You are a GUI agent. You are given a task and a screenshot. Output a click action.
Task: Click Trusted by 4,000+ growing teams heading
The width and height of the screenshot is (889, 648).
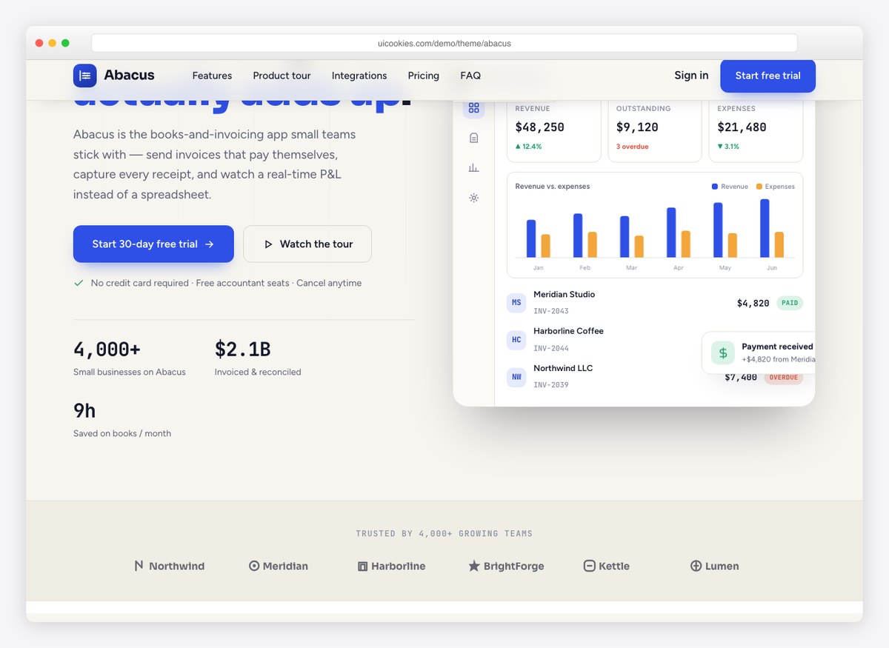coord(444,533)
